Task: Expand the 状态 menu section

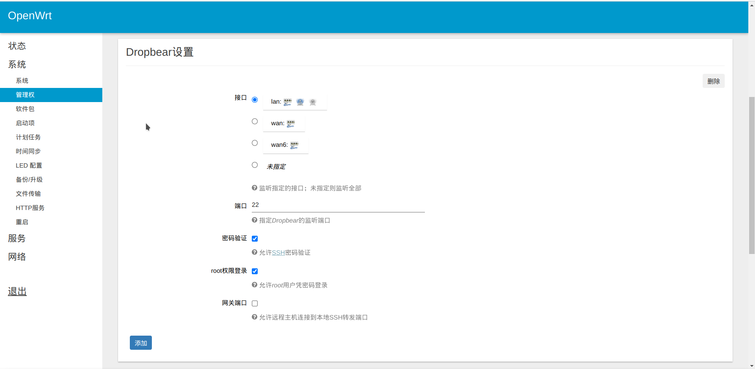Action: point(17,46)
